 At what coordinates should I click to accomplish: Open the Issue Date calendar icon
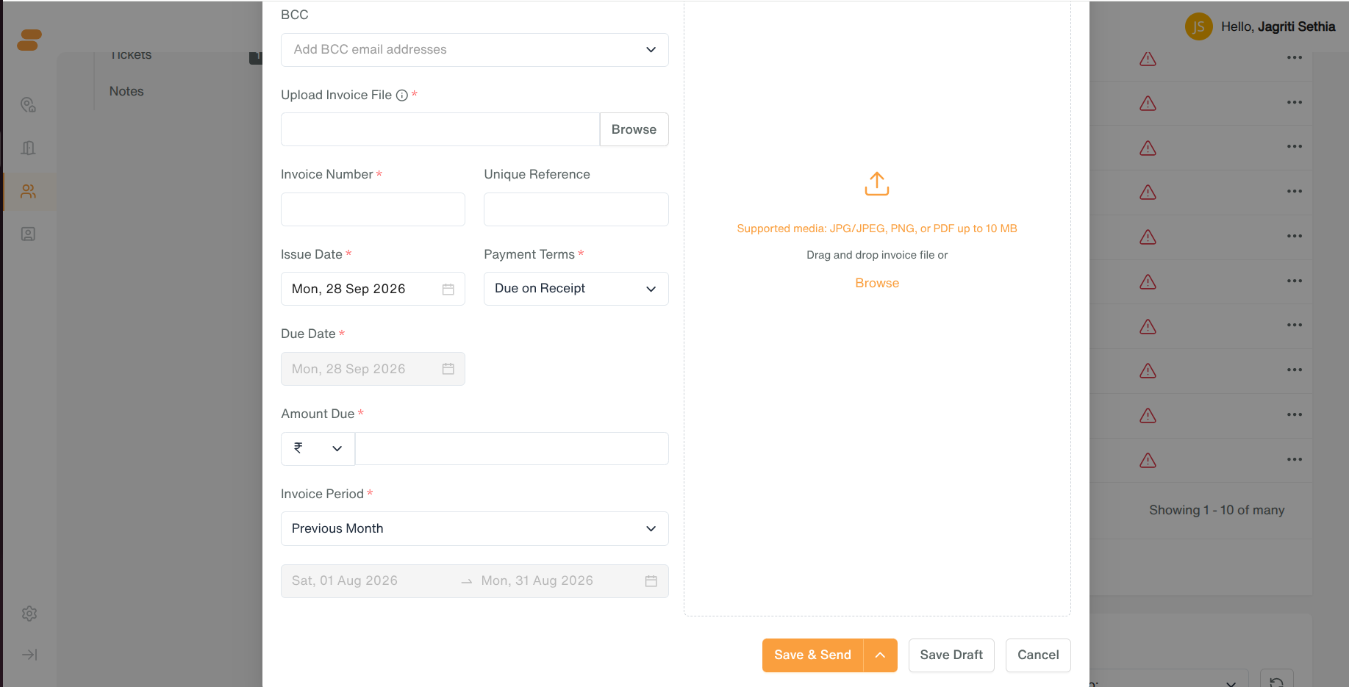(448, 289)
